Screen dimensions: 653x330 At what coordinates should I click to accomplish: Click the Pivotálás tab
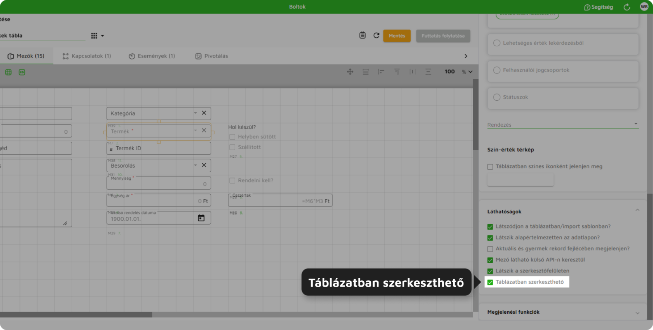pyautogui.click(x=212, y=56)
